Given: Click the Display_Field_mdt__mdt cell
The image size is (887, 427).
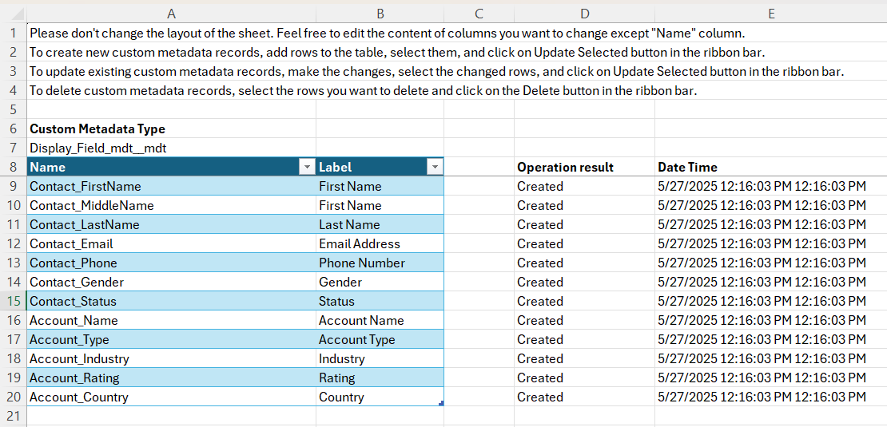Looking at the screenshot, I should (x=98, y=148).
